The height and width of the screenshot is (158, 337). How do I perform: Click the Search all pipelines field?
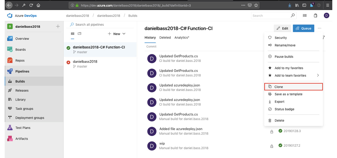point(100,25)
